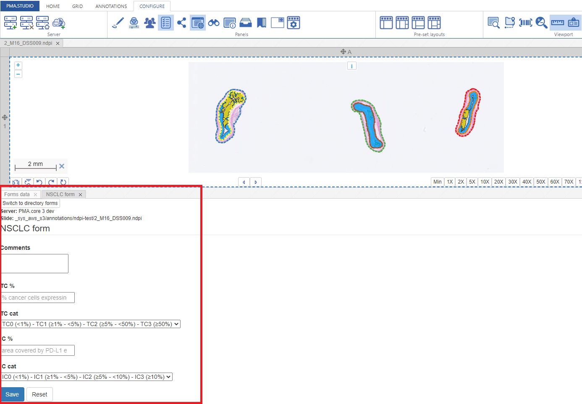
Task: Open the panel settings gear icon
Action: pos(294,23)
